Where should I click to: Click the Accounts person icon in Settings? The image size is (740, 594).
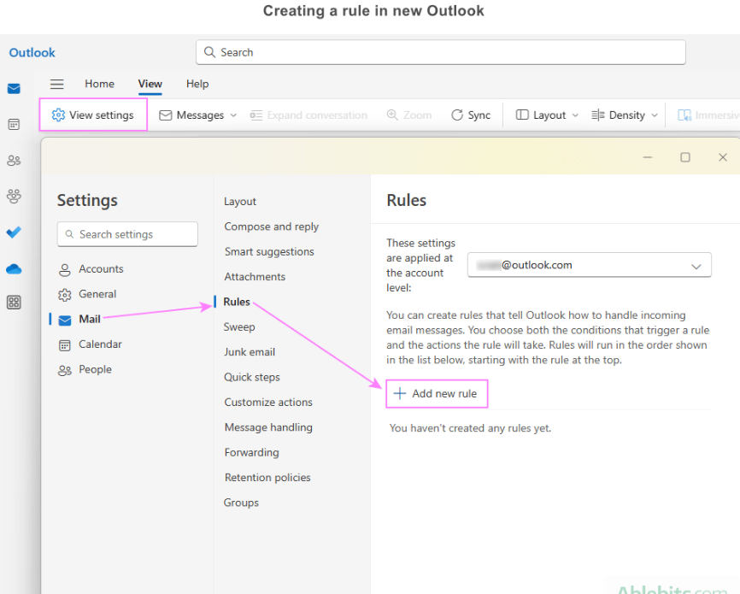tap(65, 269)
